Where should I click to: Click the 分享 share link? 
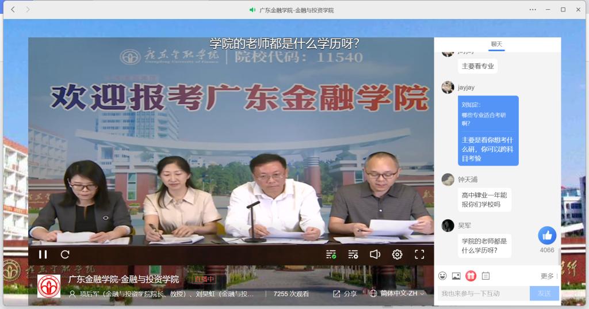coord(345,293)
